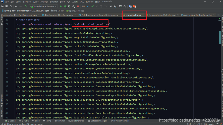
Task: Update project with the blue Git arrow
Action: coord(88,6)
